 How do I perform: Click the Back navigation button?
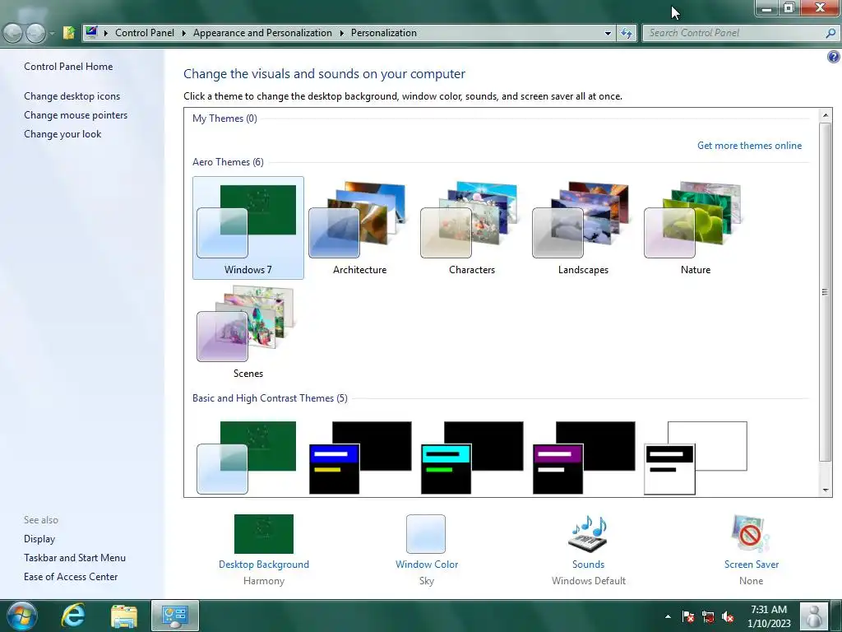[13, 33]
